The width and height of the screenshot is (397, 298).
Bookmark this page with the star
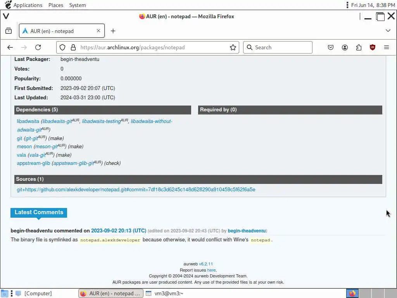(233, 47)
